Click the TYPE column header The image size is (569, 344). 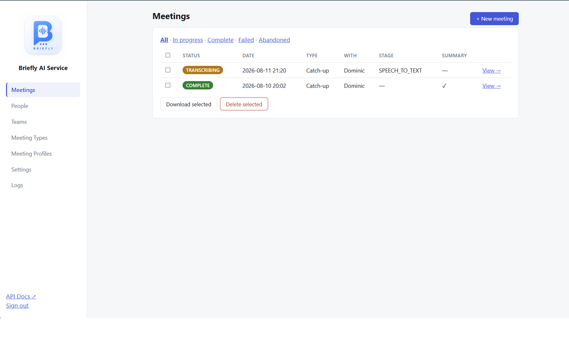[312, 55]
